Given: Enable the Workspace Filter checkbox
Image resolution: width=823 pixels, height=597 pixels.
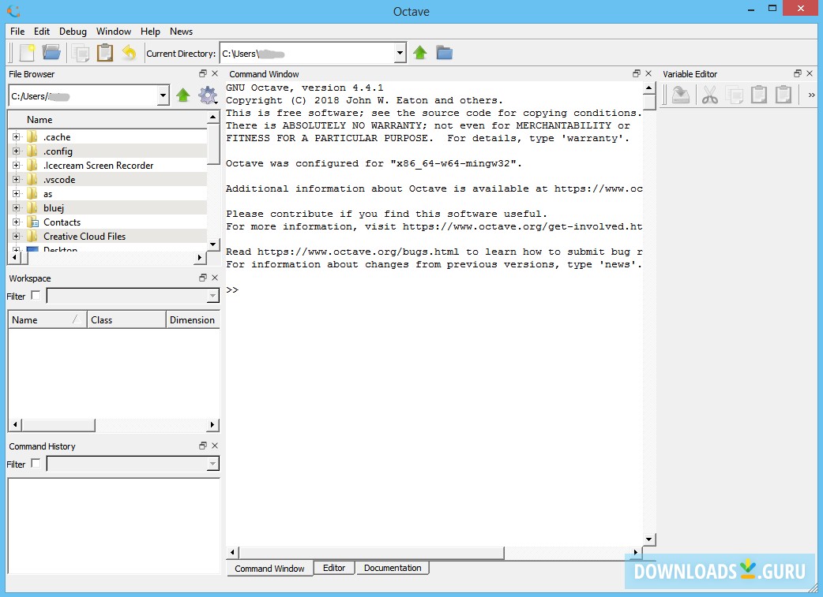Looking at the screenshot, I should (36, 296).
